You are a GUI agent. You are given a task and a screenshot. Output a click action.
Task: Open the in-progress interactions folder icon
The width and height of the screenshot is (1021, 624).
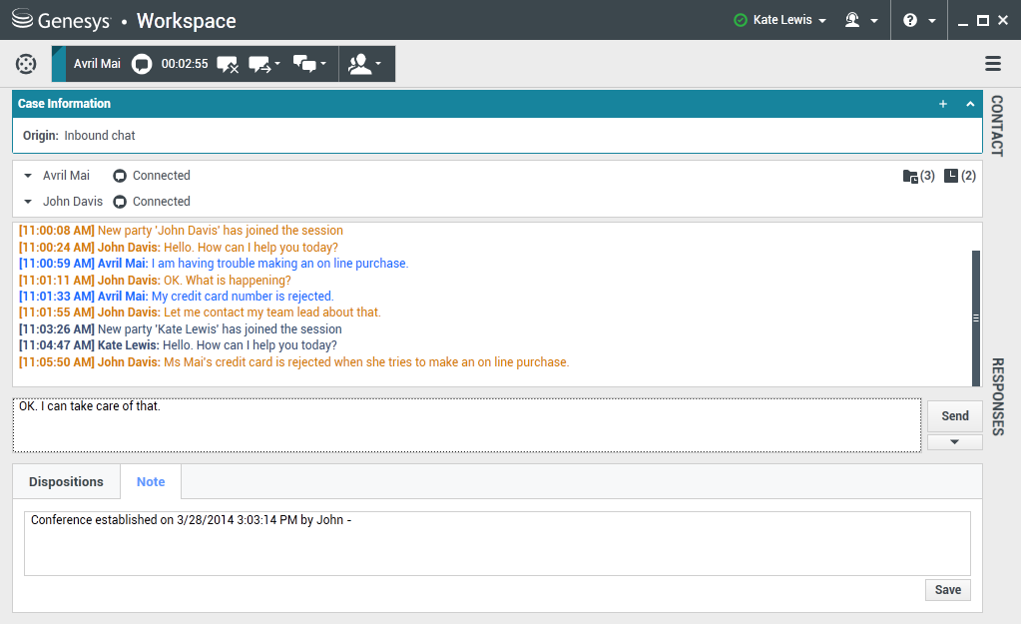click(918, 176)
